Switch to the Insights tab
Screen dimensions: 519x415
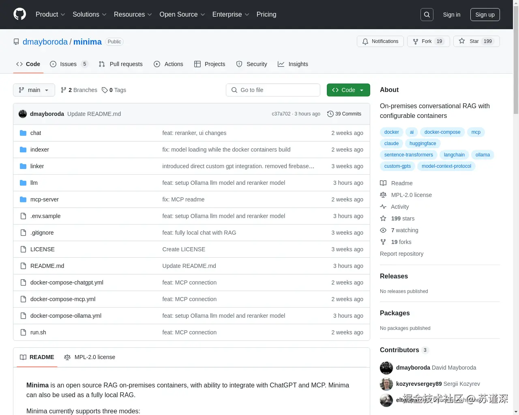[293, 64]
